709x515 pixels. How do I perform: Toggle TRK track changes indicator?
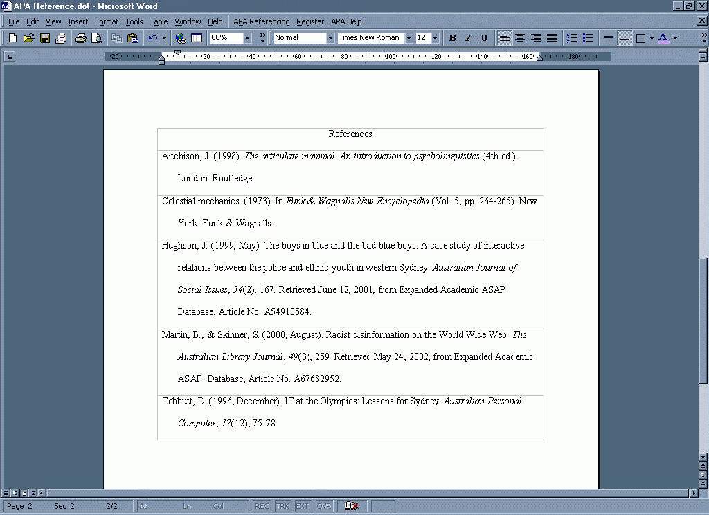coord(282,506)
